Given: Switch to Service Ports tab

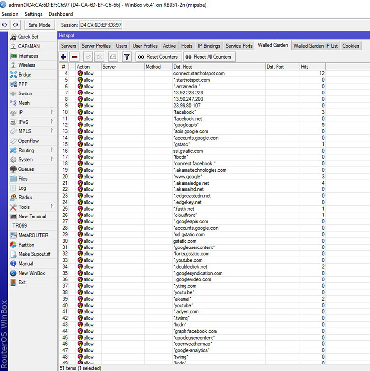Looking at the screenshot, I should pyautogui.click(x=239, y=46).
